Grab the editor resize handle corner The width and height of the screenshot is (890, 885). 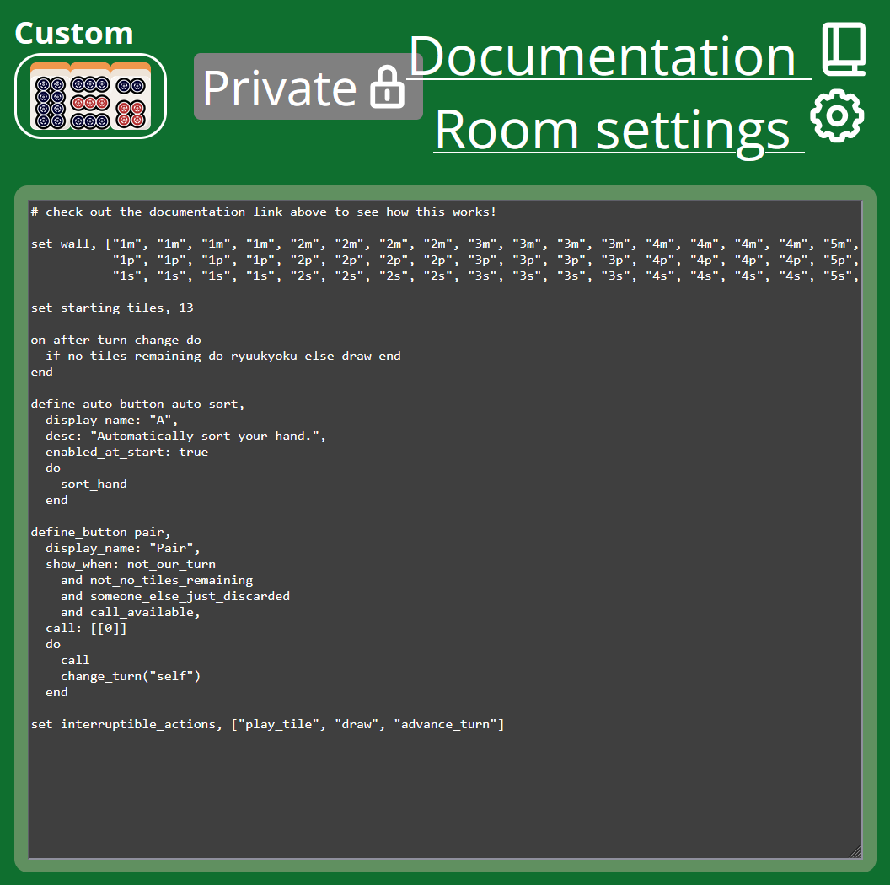click(x=855, y=852)
